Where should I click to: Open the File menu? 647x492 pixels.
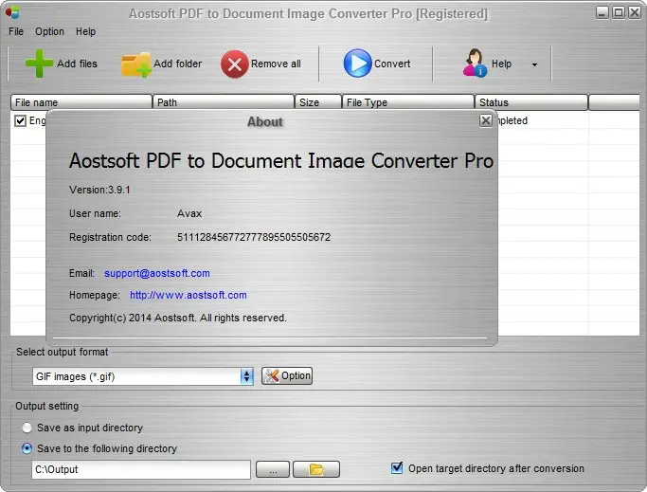tap(16, 31)
